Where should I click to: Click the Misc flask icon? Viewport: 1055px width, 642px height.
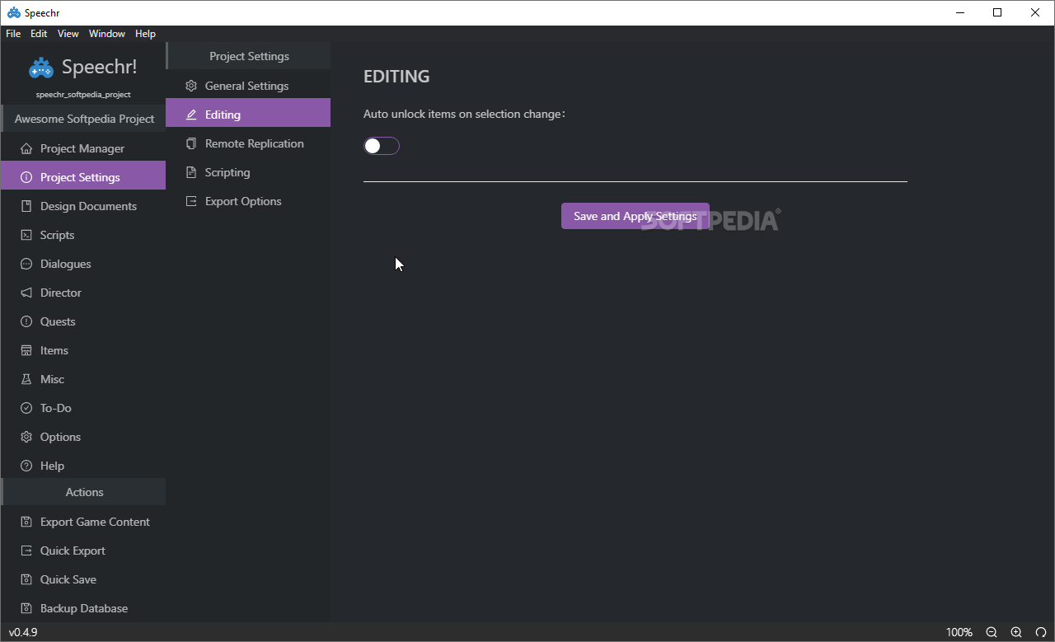pos(26,379)
